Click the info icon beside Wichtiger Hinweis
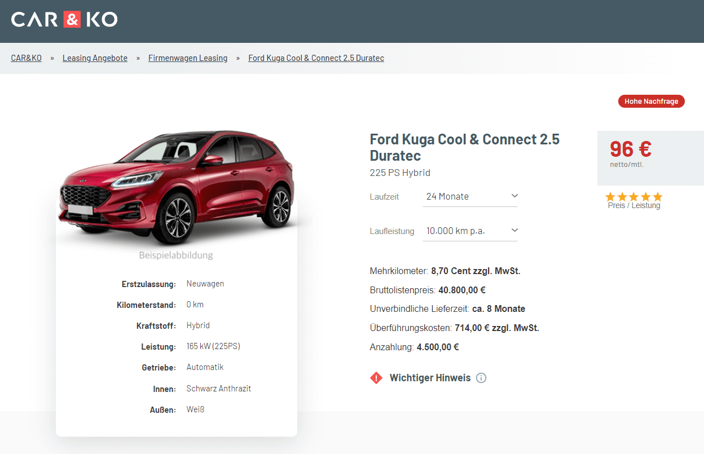 481,378
